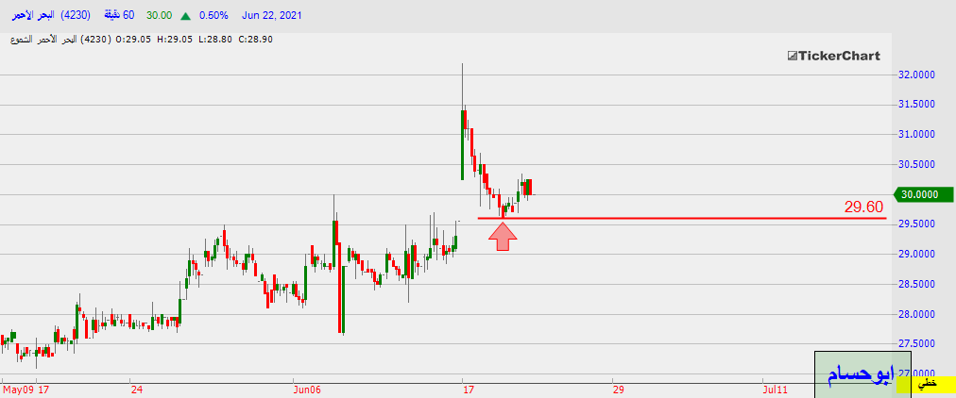Image resolution: width=956 pixels, height=398 pixels.
Task: Select the 30.5000 price axis label
Action: (x=918, y=164)
